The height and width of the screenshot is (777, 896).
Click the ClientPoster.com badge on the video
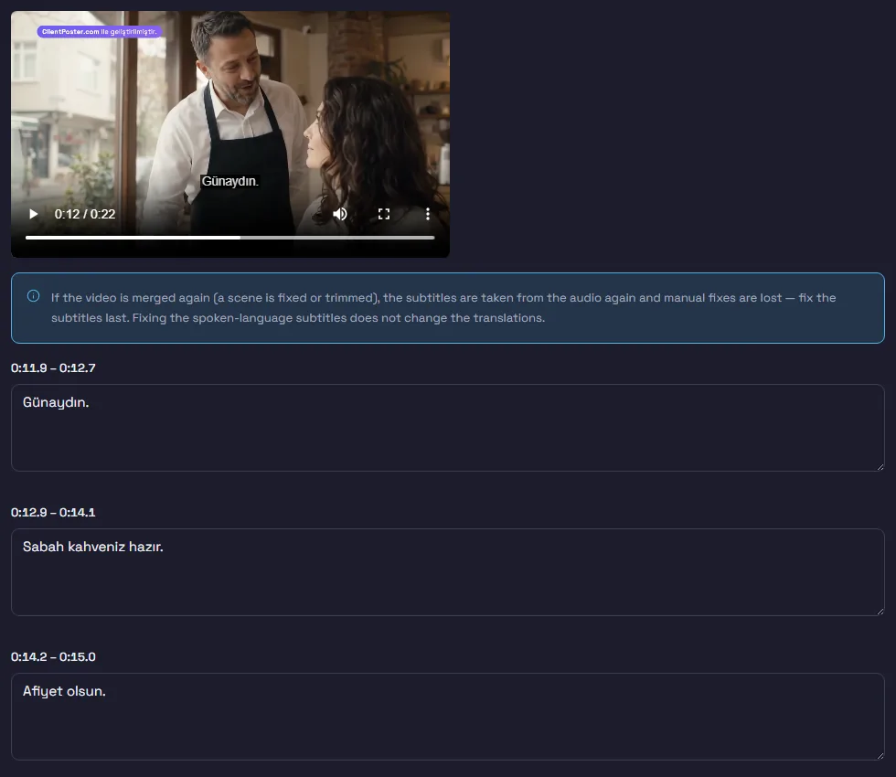100,32
